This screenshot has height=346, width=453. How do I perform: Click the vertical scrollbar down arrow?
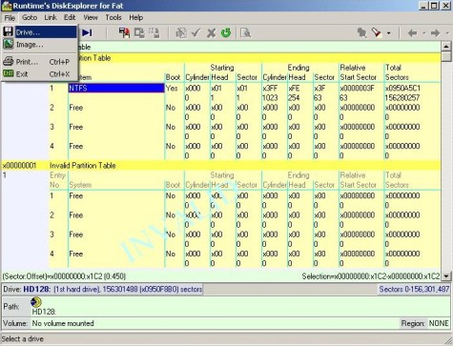pyautogui.click(x=446, y=276)
